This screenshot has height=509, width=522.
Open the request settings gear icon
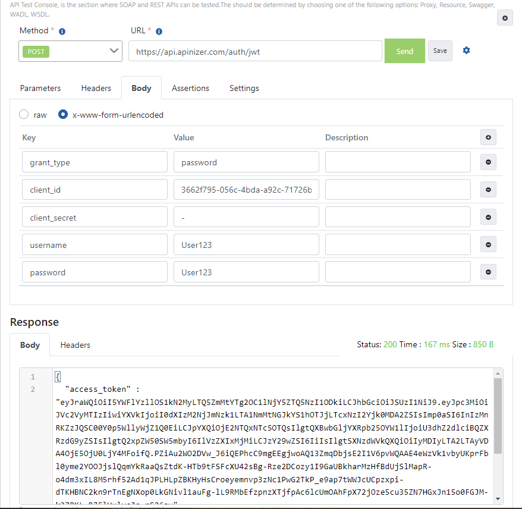466,51
